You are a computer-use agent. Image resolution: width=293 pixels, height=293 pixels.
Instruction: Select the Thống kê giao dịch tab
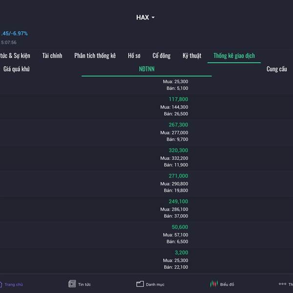coord(234,56)
